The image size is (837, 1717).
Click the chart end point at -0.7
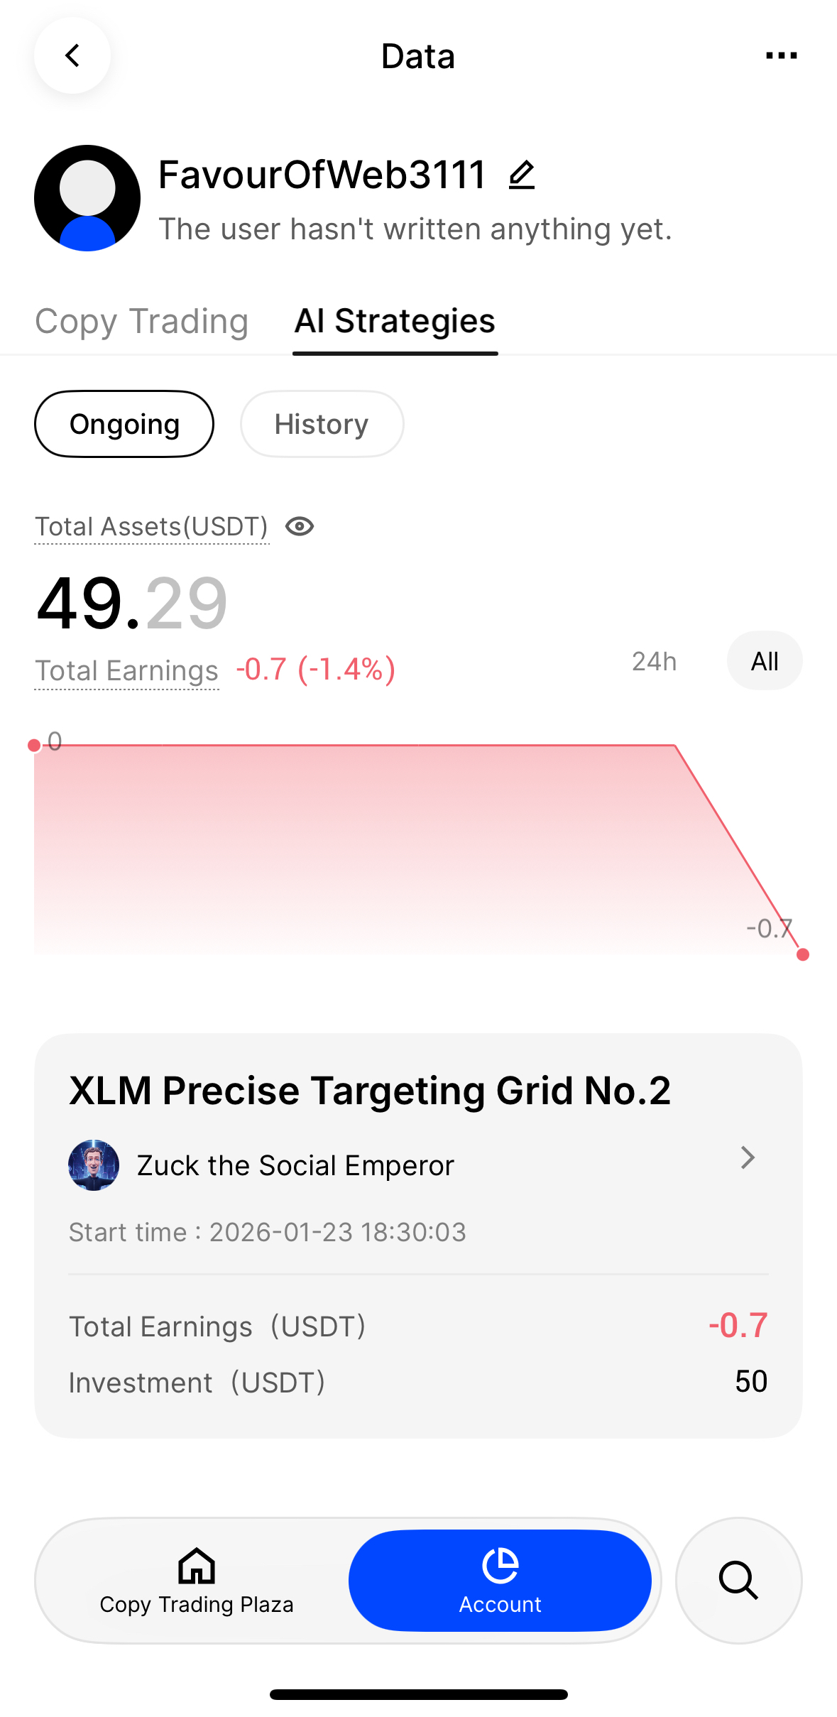coord(803,954)
